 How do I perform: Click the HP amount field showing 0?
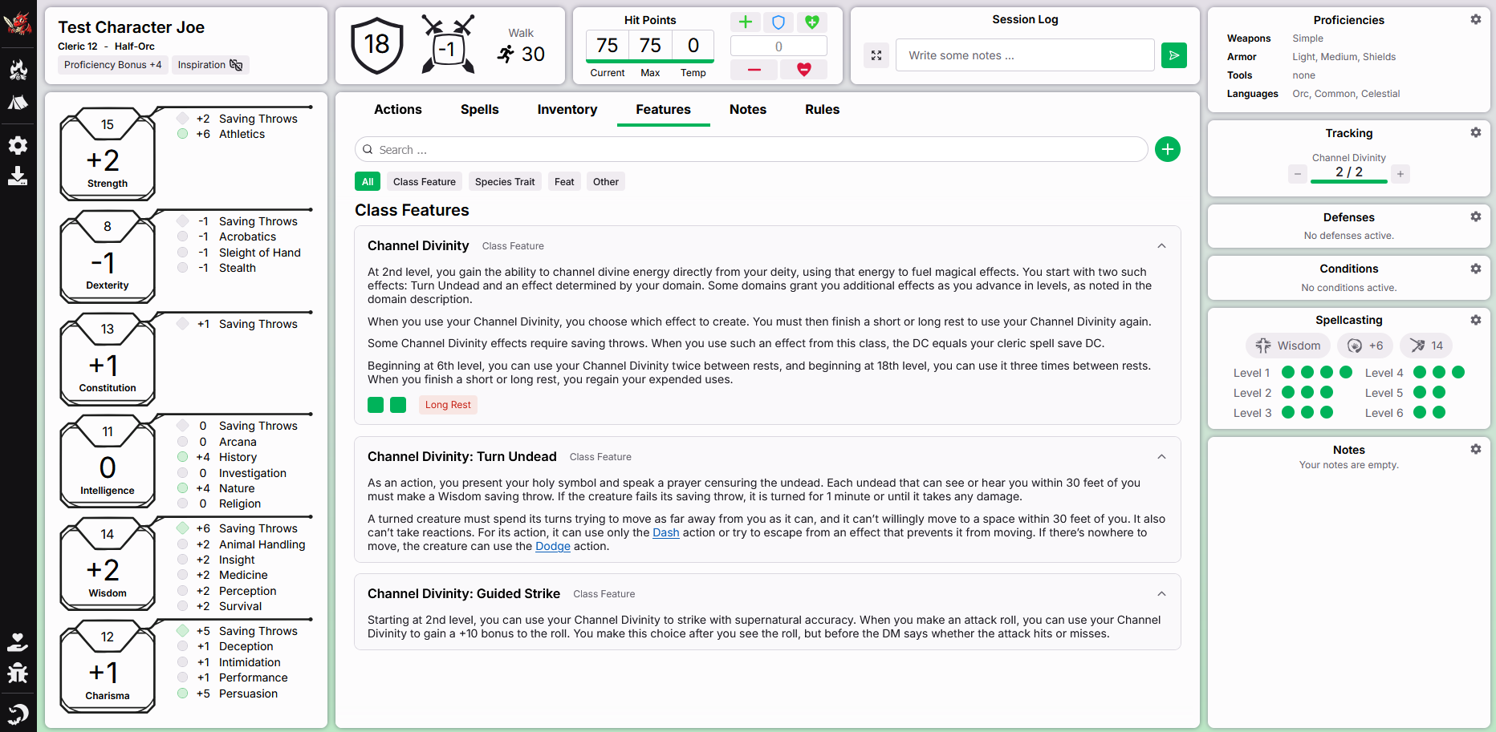pyautogui.click(x=778, y=47)
